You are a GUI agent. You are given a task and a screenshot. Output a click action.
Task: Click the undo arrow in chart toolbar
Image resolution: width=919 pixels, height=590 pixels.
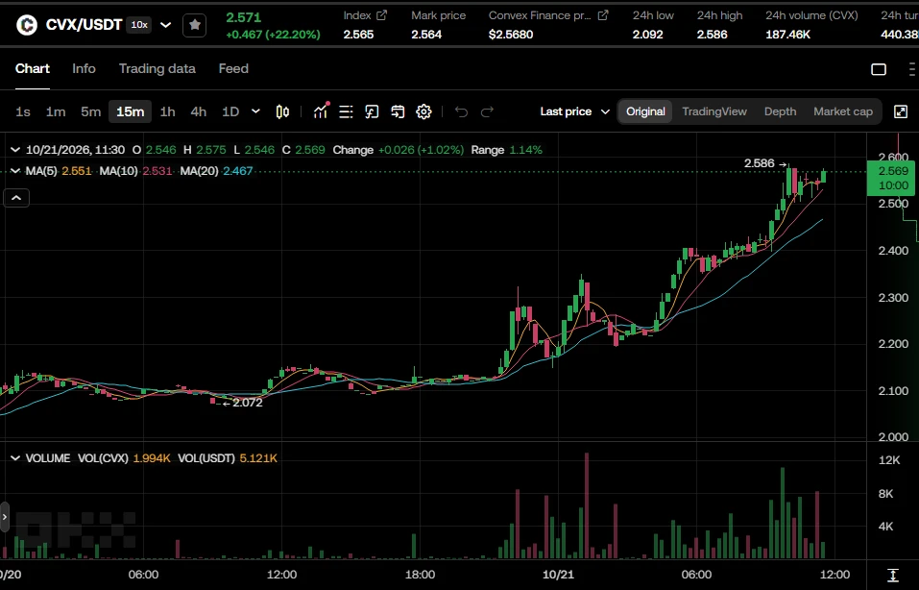pyautogui.click(x=461, y=111)
